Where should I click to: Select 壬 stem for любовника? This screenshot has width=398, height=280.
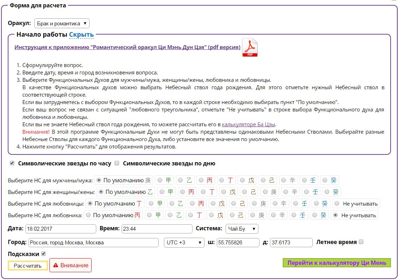click(x=294, y=215)
